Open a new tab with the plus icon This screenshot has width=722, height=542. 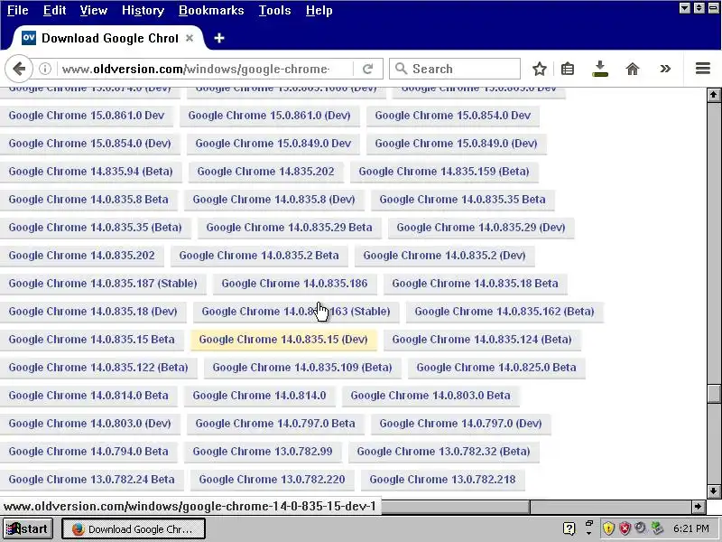(219, 38)
